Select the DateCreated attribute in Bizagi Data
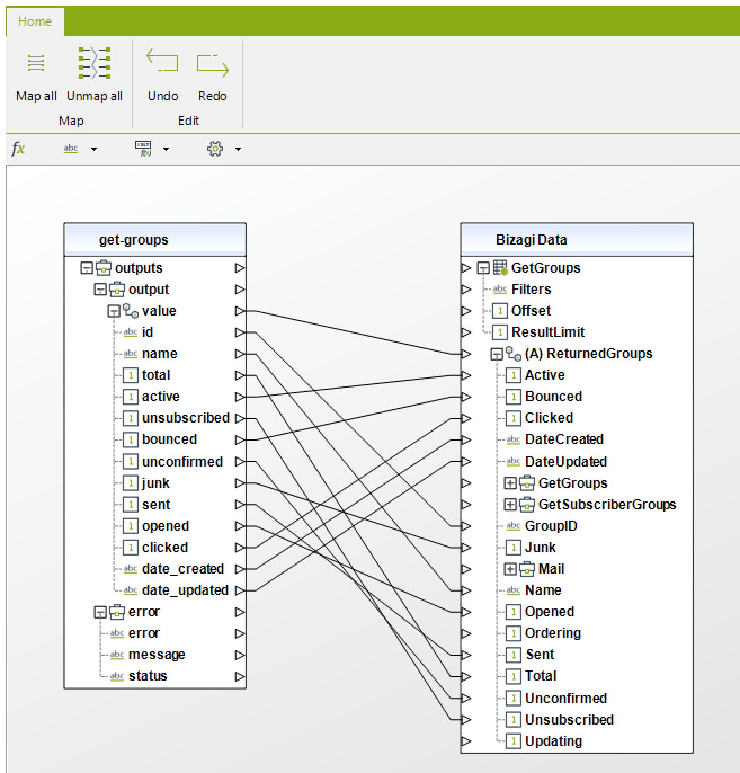The image size is (740, 773). point(564,439)
